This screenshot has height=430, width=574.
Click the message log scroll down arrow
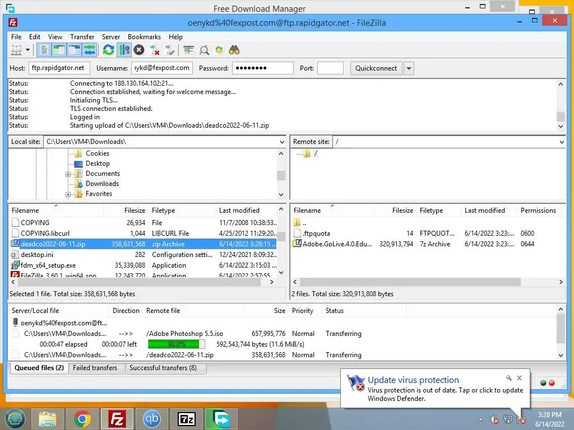point(561,126)
